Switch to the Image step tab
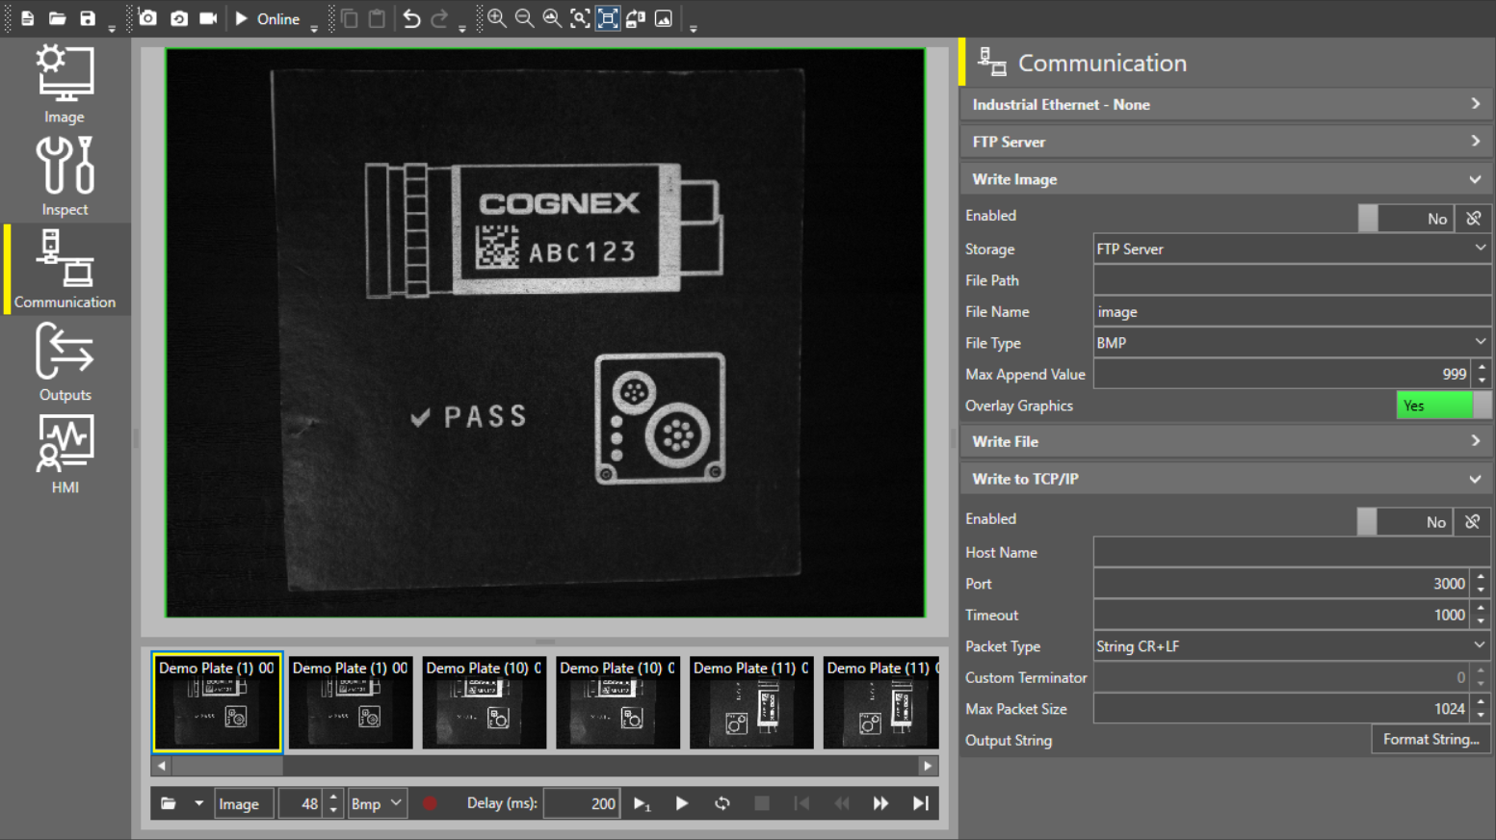This screenshot has height=840, width=1496. (x=65, y=84)
